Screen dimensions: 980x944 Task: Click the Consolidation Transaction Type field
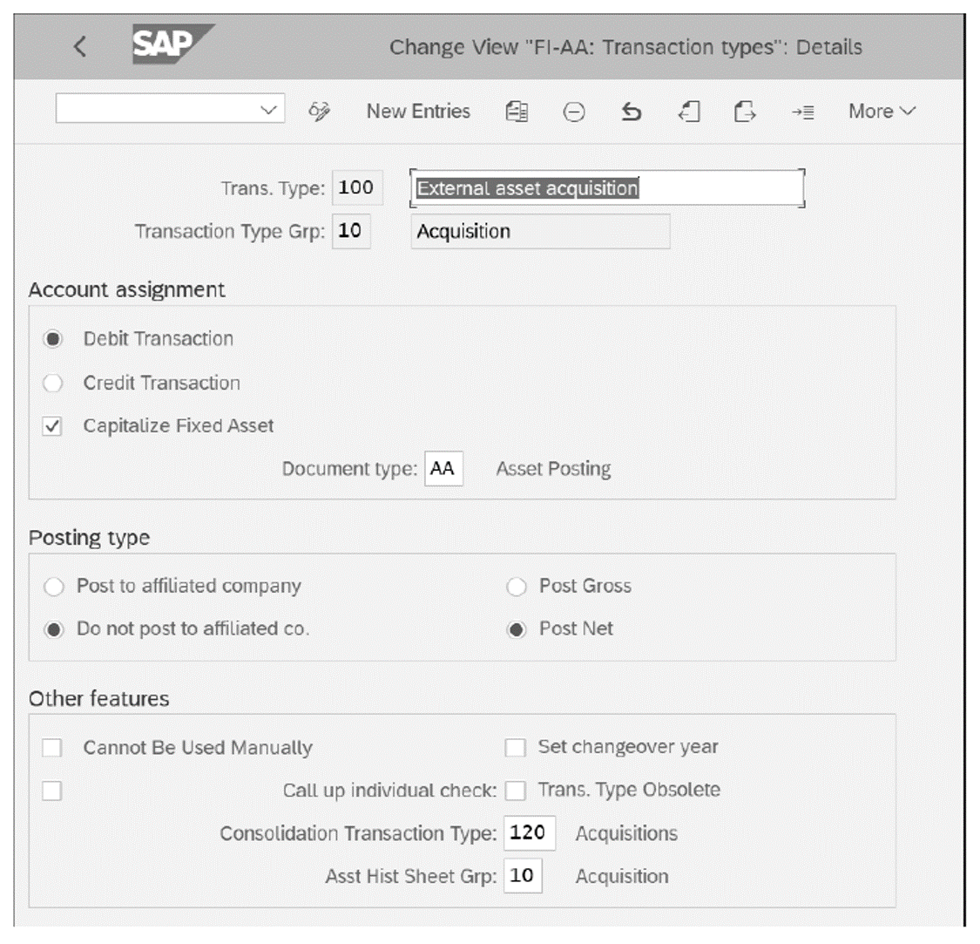tap(530, 833)
